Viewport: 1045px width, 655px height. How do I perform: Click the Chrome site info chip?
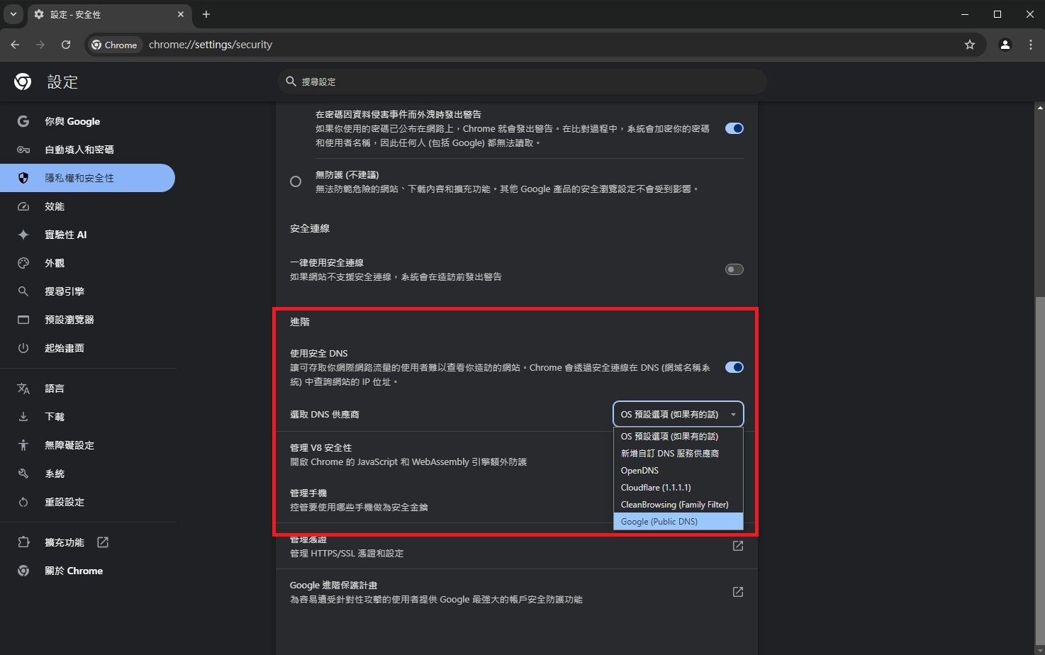click(x=115, y=45)
